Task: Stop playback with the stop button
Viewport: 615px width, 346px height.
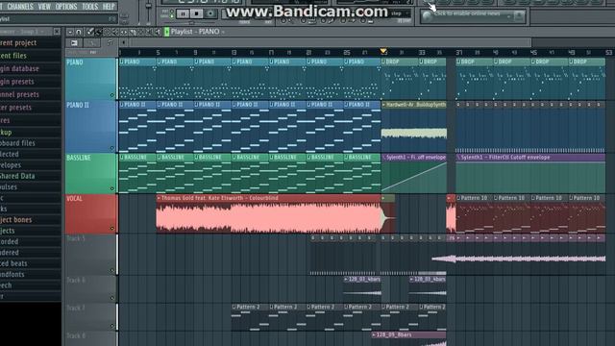Action: pyautogui.click(x=196, y=13)
